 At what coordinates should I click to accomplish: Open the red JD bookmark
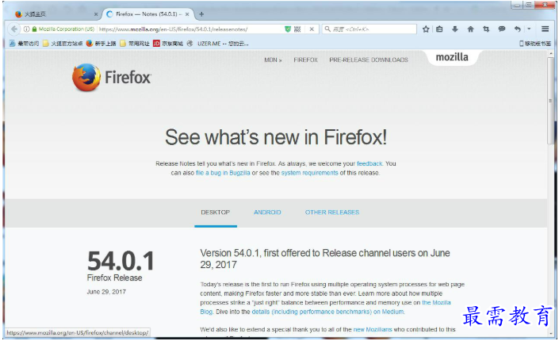(x=168, y=44)
